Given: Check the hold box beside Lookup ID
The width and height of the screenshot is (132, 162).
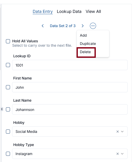Looking at the screenshot, I should (8, 65).
